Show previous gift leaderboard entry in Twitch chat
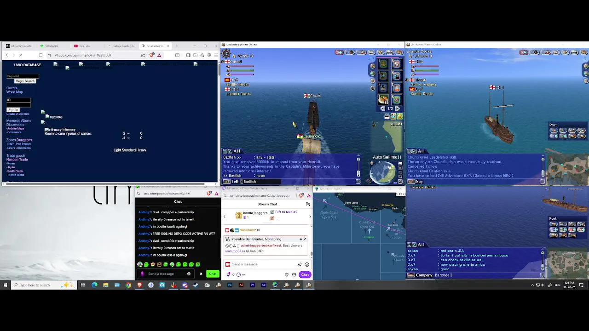Image resolution: width=589 pixels, height=331 pixels. click(225, 217)
